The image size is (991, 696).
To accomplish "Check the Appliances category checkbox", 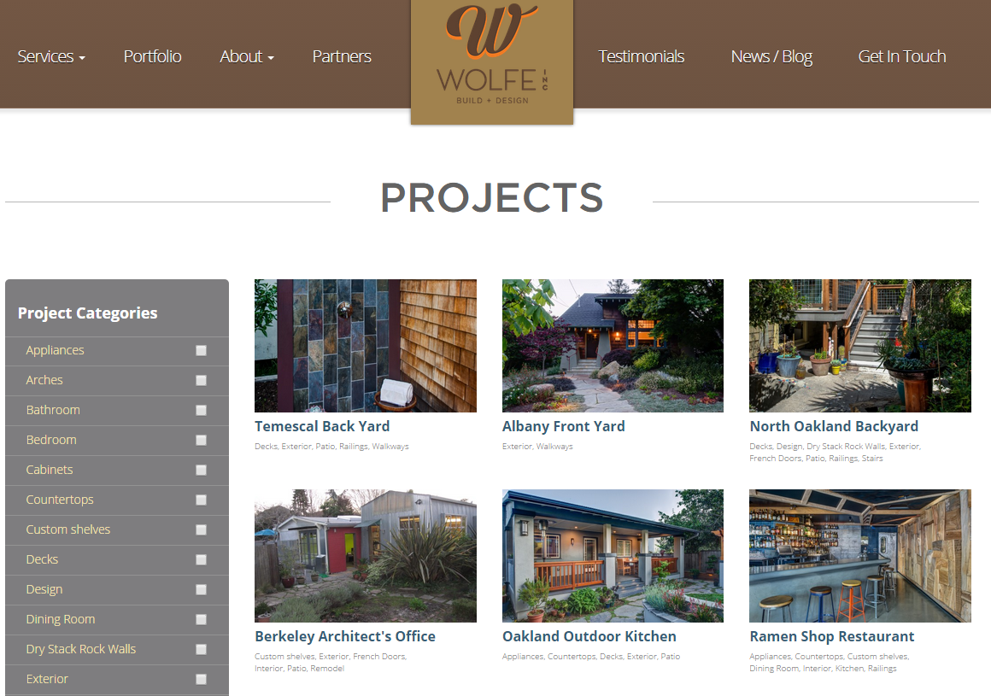I will [201, 350].
